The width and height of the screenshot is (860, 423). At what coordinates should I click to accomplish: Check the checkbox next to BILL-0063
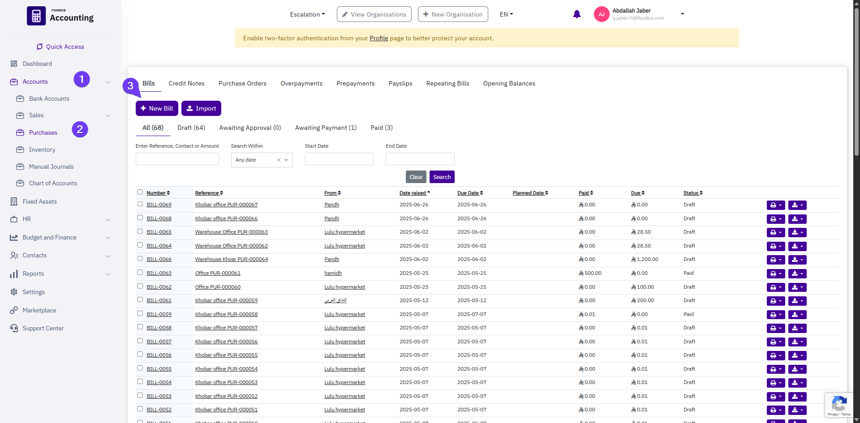pyautogui.click(x=139, y=273)
